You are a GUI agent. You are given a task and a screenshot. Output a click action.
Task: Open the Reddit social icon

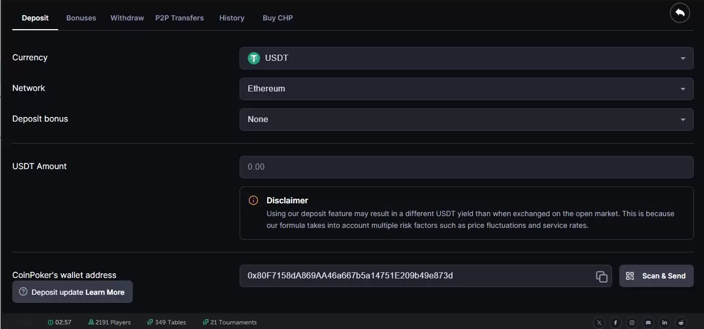click(681, 322)
